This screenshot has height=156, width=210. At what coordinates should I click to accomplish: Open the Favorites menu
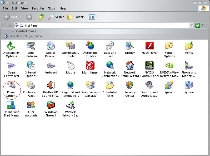coord(38,8)
